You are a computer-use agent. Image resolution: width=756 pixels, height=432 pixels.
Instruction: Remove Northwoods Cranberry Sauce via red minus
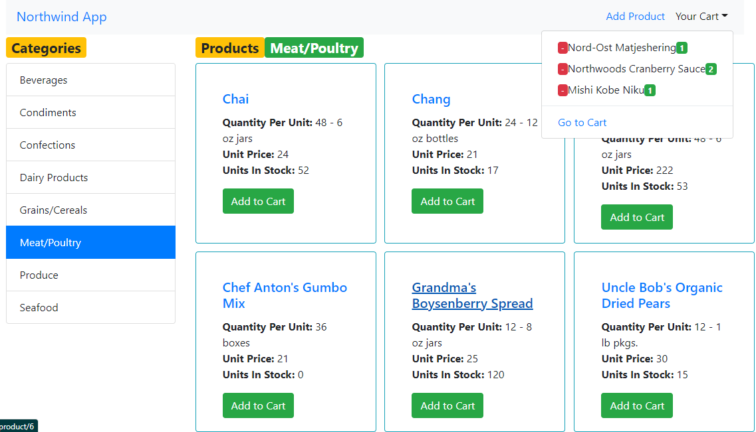point(562,69)
